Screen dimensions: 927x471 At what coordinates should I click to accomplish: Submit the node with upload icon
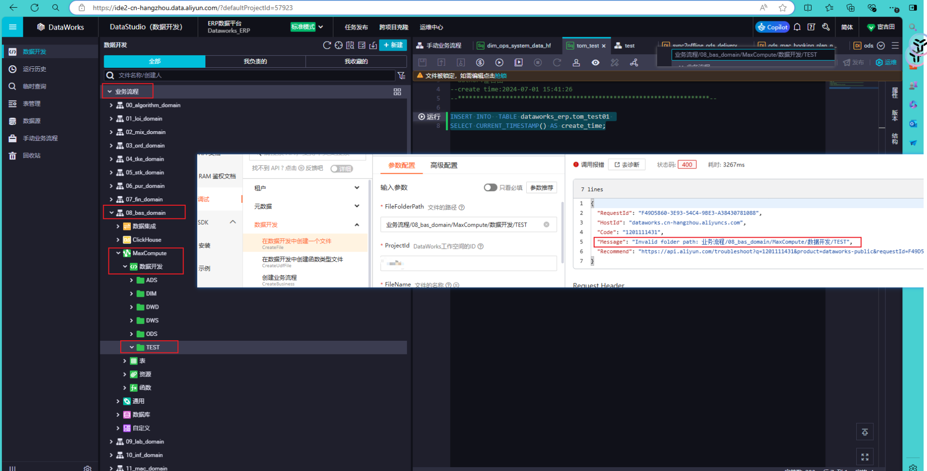point(441,62)
